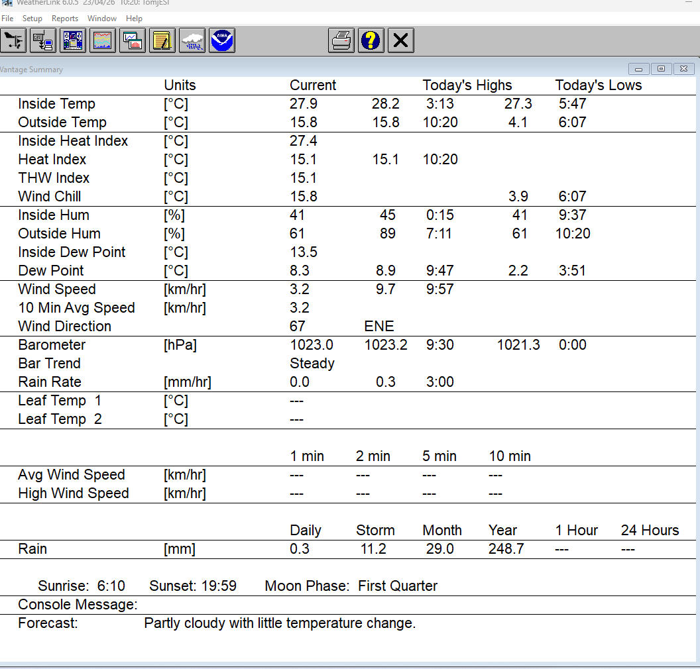Viewport: 700px width, 669px height.
Task: Open the weather Bulletin console icon
Action: point(73,41)
